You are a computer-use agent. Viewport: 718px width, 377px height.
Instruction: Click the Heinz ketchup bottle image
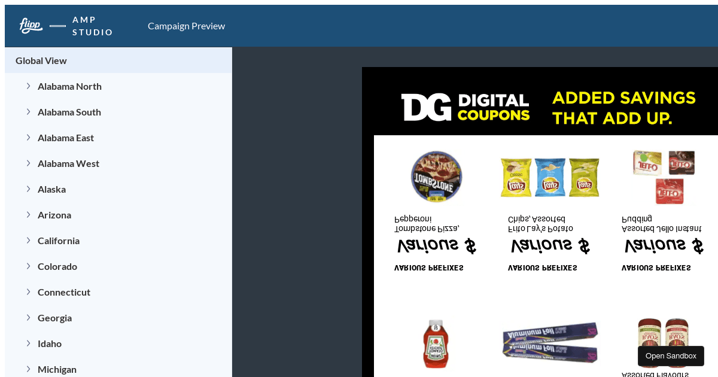(x=436, y=343)
